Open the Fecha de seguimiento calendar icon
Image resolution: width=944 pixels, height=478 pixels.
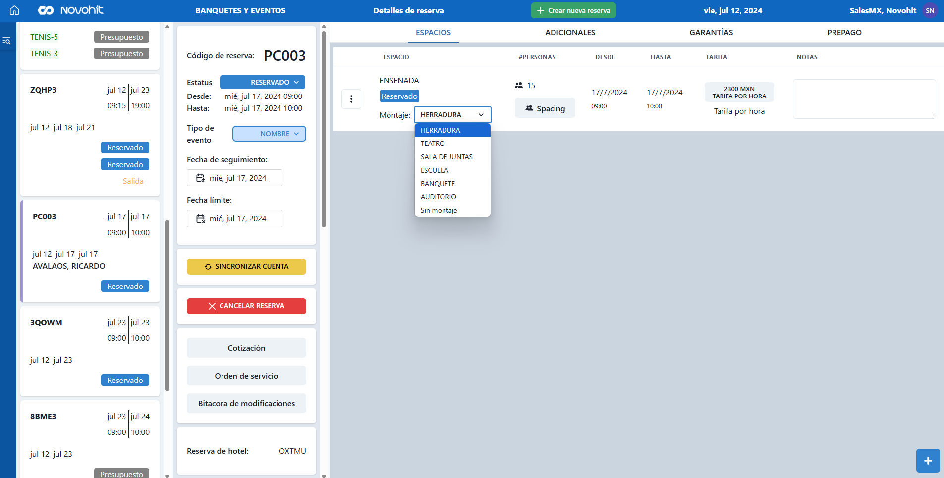pyautogui.click(x=201, y=178)
